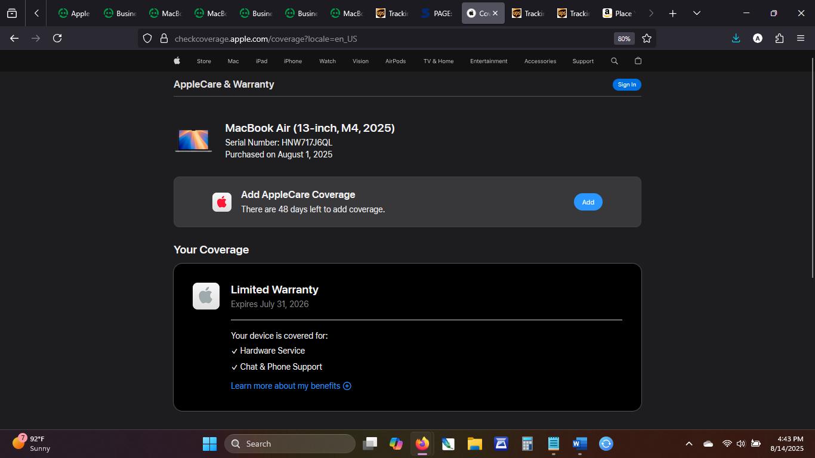
Task: View site security lock information
Action: tap(163, 39)
